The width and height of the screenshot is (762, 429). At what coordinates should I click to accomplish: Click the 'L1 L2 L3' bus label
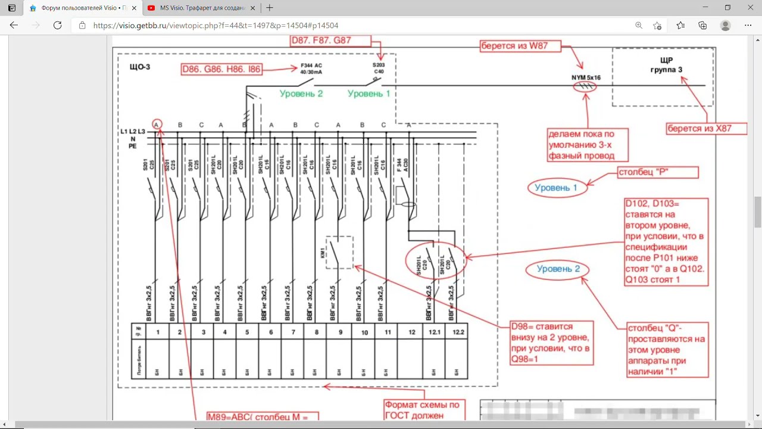point(132,131)
